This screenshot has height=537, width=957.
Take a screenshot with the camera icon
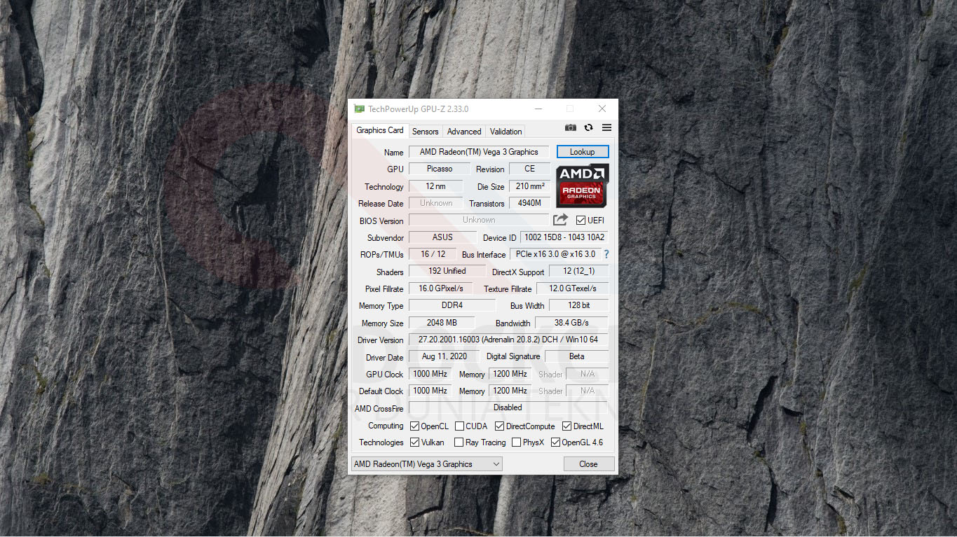coord(571,128)
